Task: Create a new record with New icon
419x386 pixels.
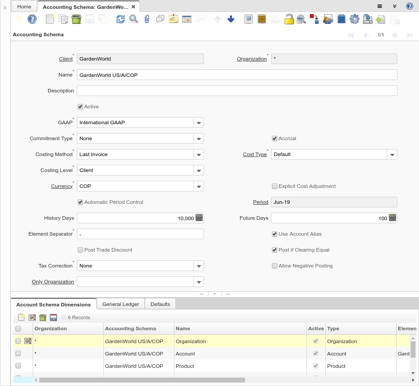Action: click(50, 19)
